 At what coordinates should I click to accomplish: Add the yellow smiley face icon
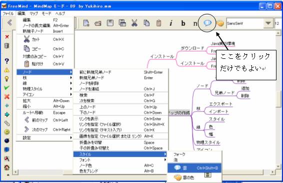[7, 132]
